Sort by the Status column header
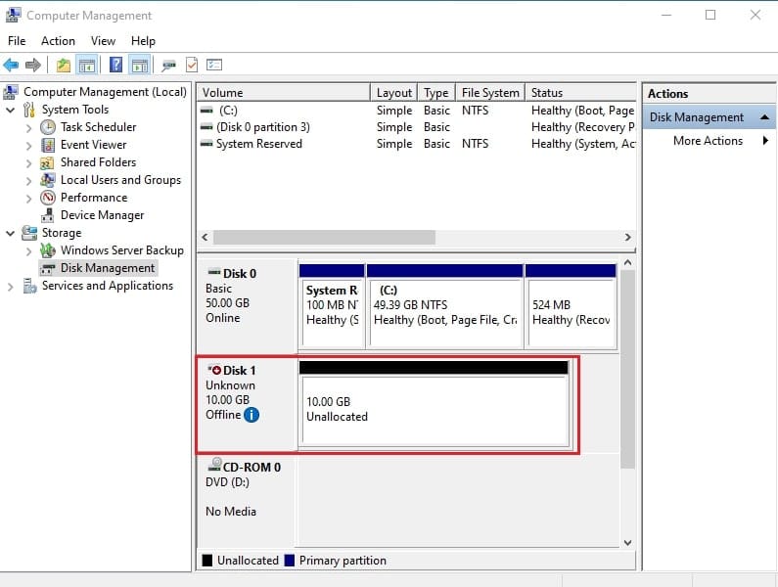This screenshot has height=587, width=778. click(580, 93)
